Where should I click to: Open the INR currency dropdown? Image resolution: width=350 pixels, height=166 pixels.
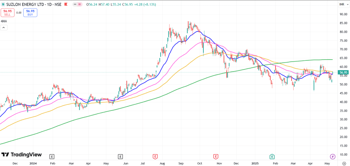pyautogui.click(x=343, y=4)
